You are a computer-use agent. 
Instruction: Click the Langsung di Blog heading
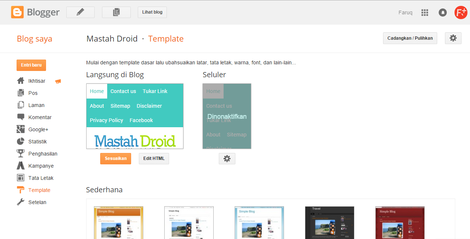tap(115, 75)
